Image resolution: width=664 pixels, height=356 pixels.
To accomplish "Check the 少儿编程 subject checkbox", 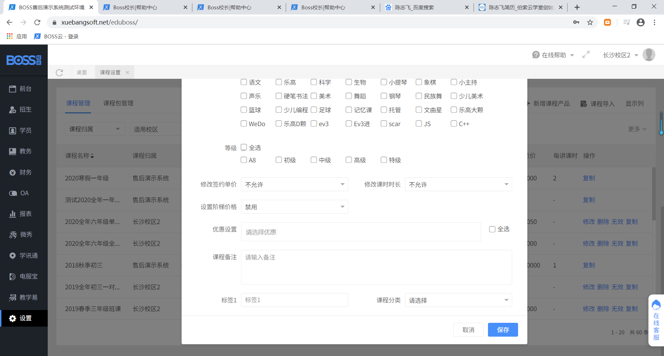I will pyautogui.click(x=279, y=110).
